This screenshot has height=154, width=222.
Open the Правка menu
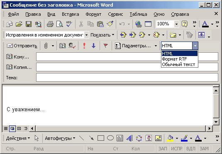click(x=33, y=14)
